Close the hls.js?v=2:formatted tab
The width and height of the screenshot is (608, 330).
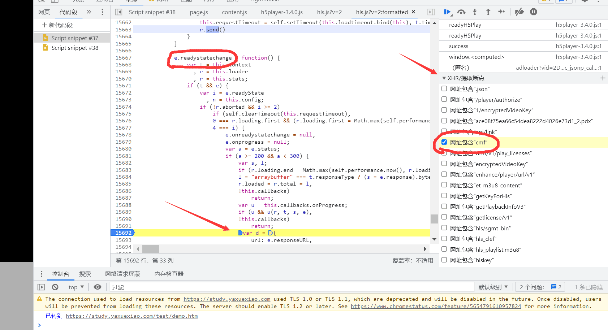[x=414, y=12]
